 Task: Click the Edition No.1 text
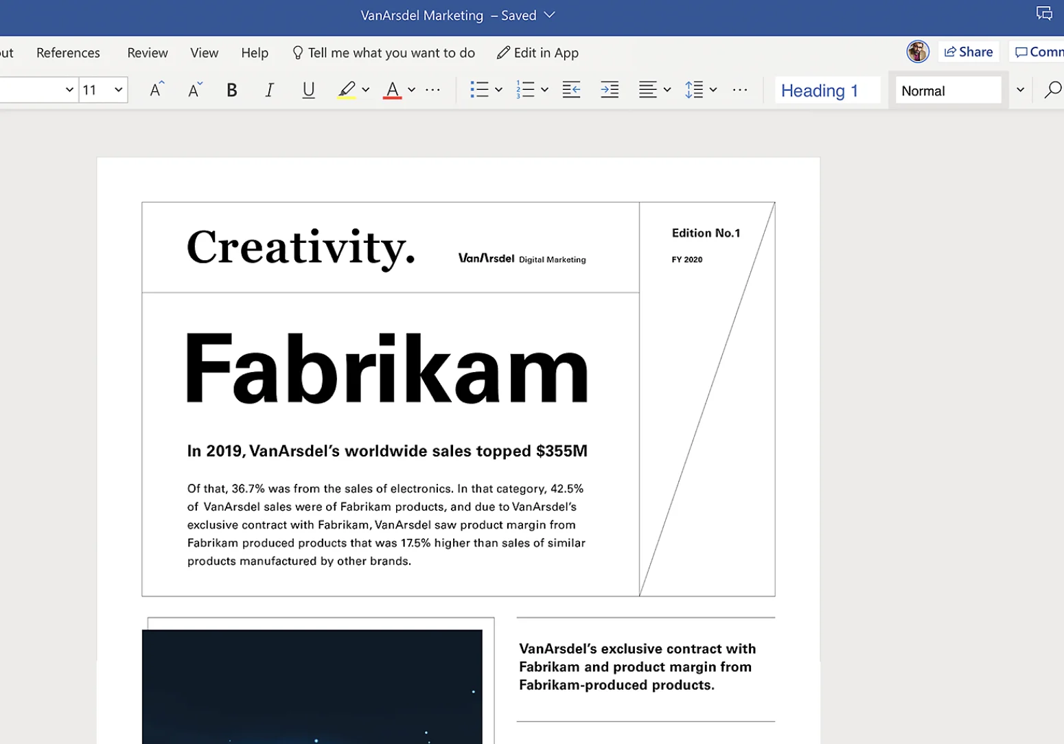pos(706,233)
